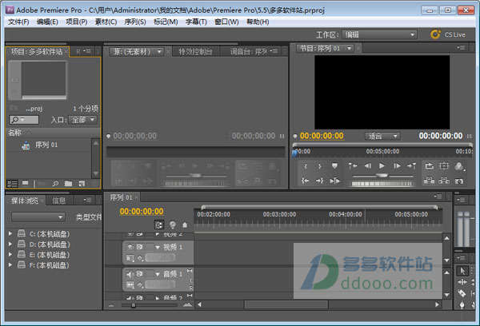
Task: Go to next edit point in Program monitor
Action: click(x=411, y=166)
